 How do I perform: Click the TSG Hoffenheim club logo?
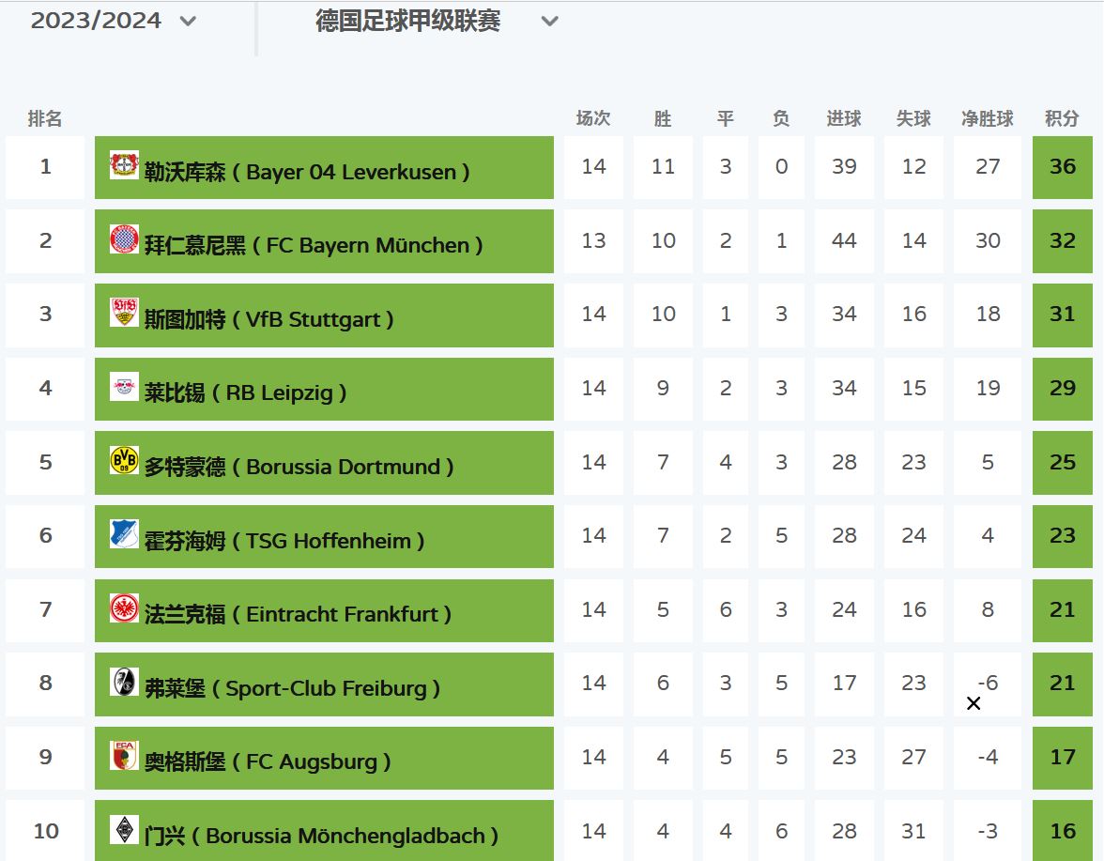[124, 534]
